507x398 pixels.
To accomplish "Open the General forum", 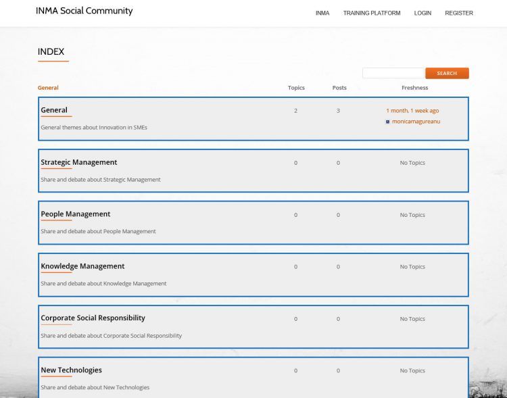I will click(x=54, y=110).
